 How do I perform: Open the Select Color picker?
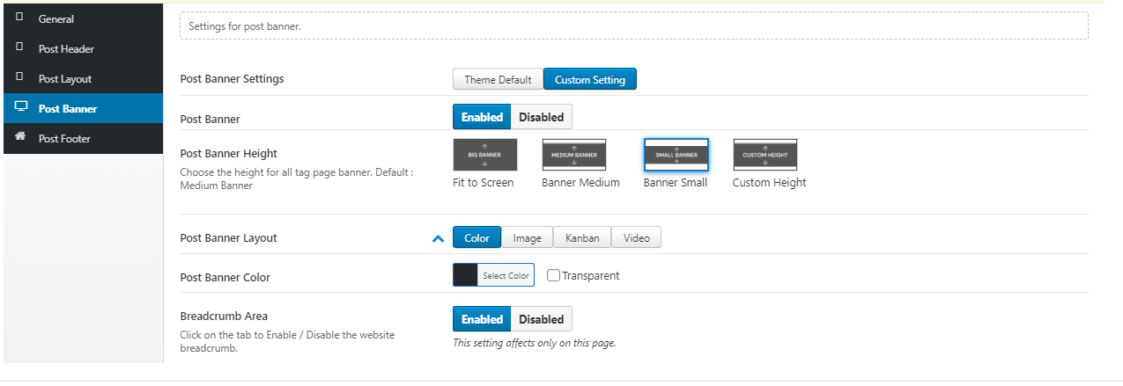coord(506,275)
